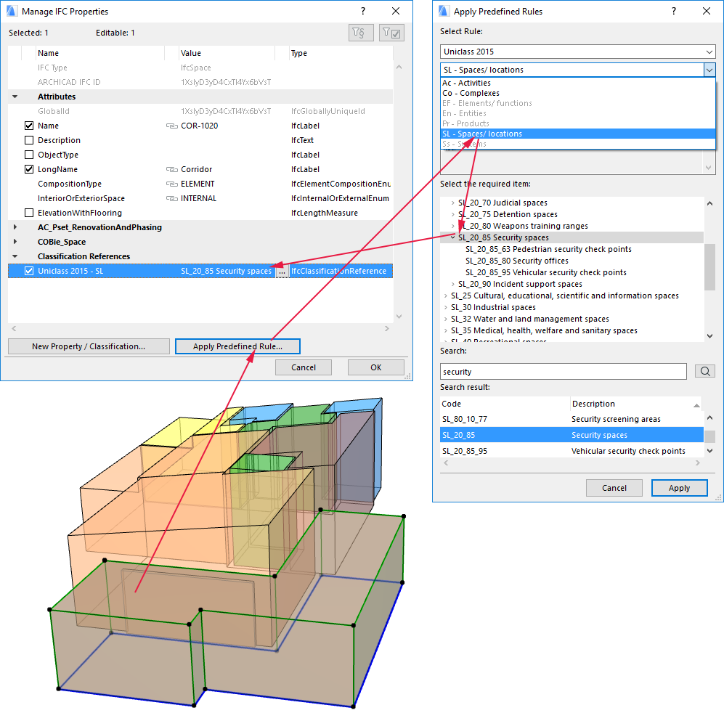
Task: Click the ellipsis button beside SL_20_85 value
Action: [x=282, y=272]
